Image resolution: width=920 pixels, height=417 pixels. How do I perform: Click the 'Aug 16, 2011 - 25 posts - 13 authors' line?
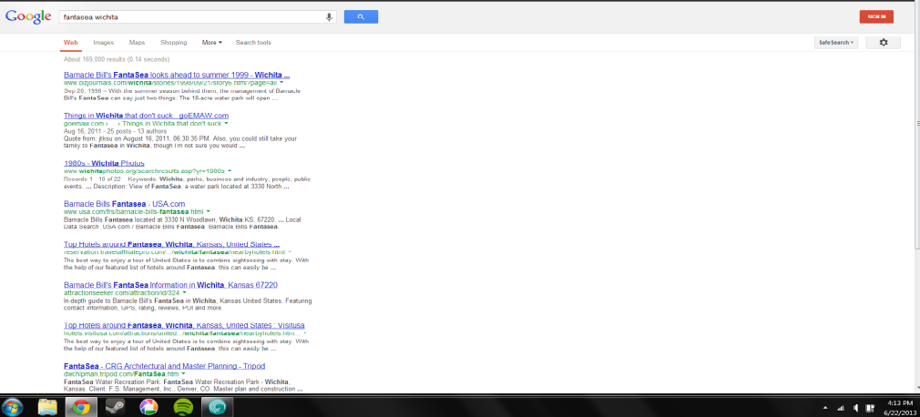(115, 131)
